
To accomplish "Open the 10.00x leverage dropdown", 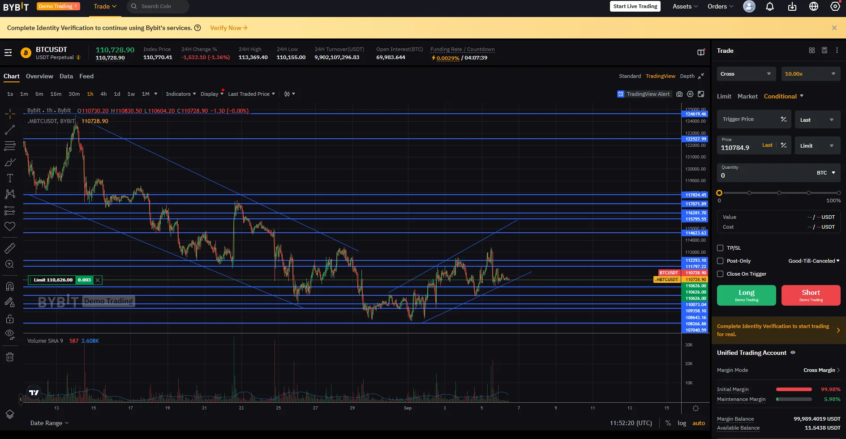I will coord(811,74).
